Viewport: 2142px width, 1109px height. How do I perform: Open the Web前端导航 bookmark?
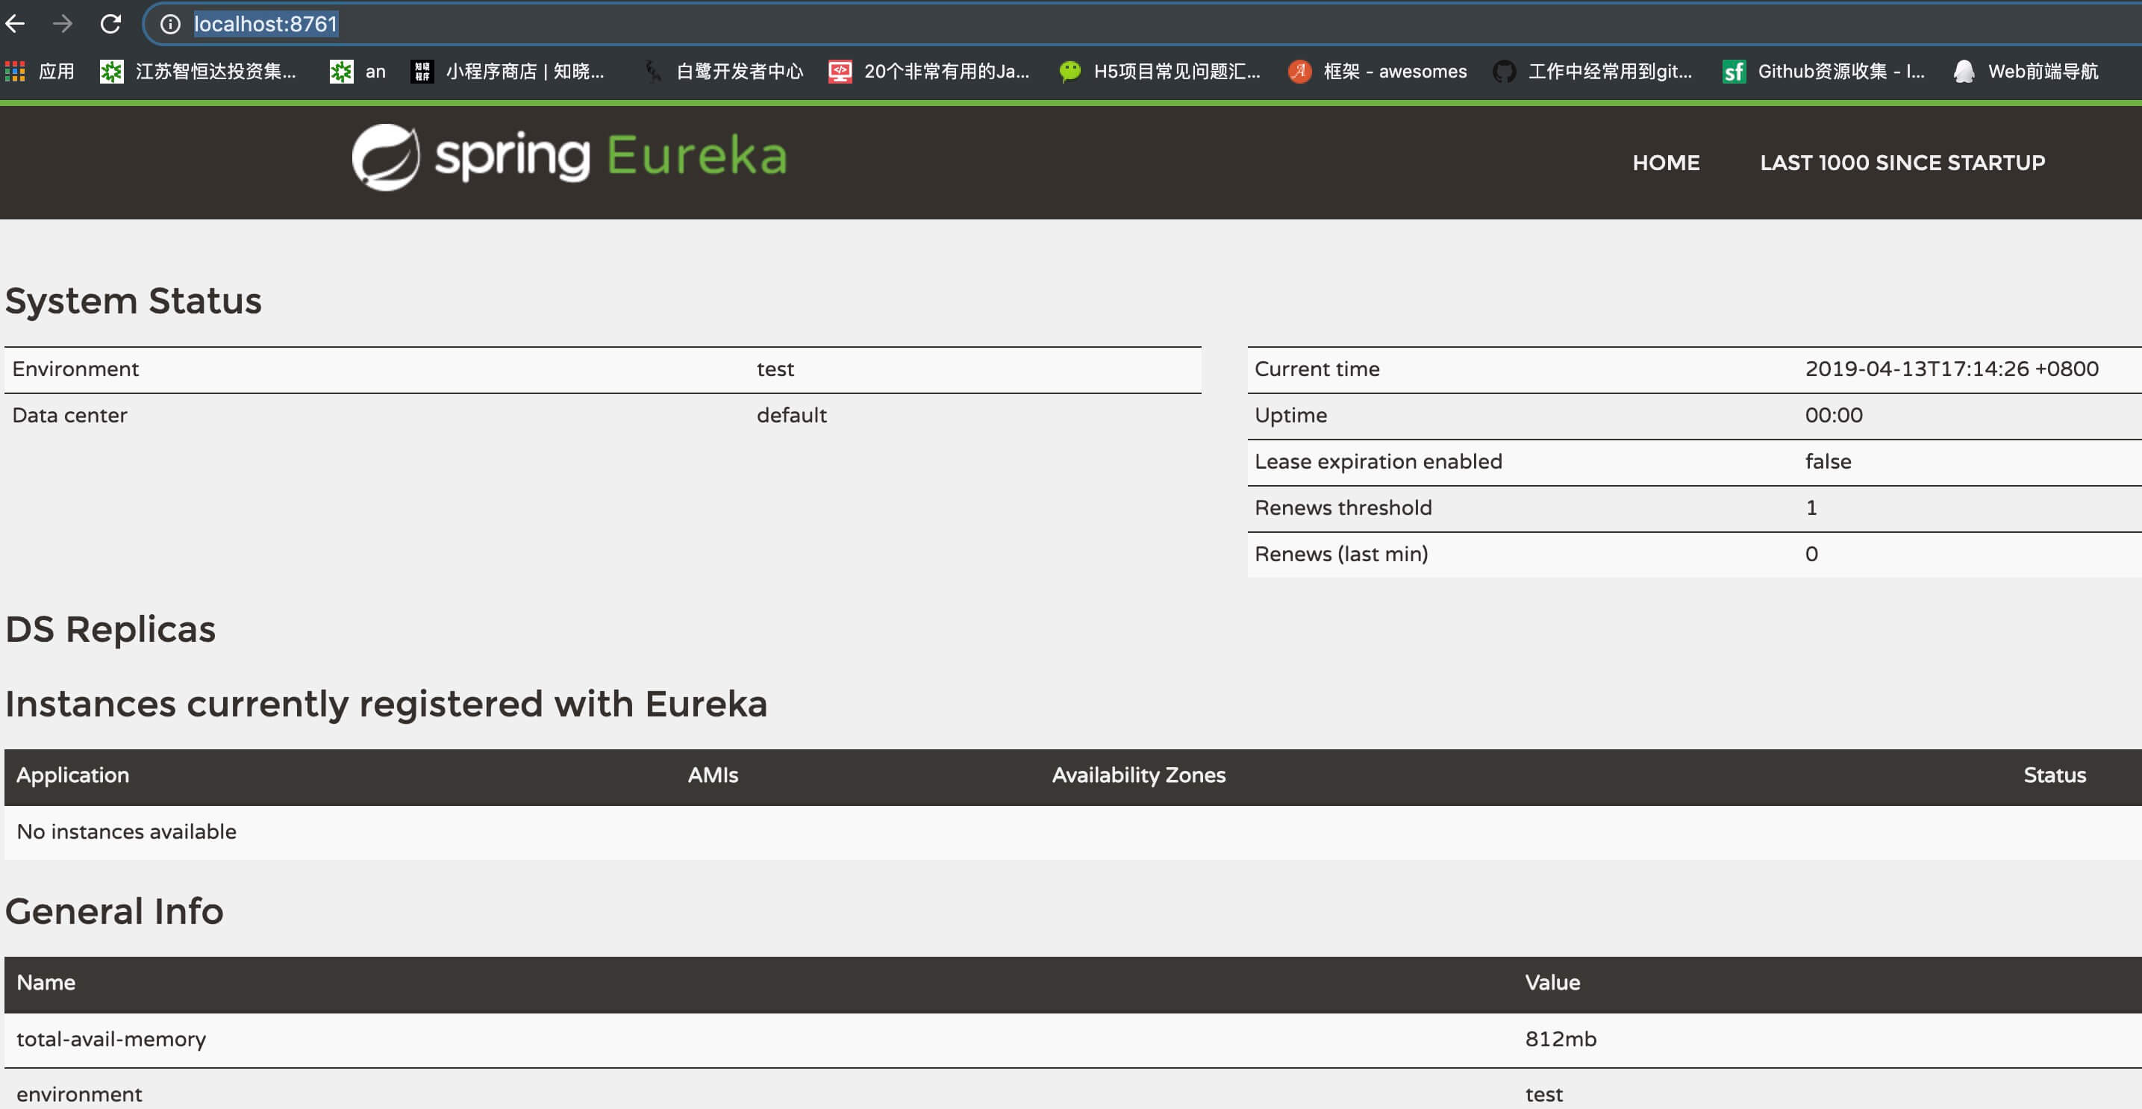[2026, 72]
